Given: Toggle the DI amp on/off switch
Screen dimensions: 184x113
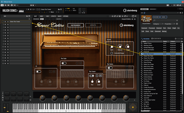Looking at the screenshot, I should pyautogui.click(x=39, y=72).
